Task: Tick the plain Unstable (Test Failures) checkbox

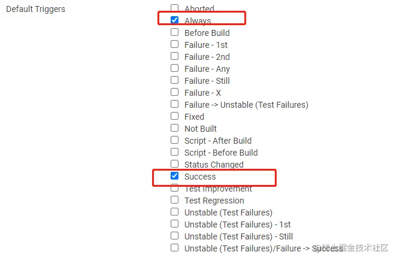Action: [x=174, y=212]
